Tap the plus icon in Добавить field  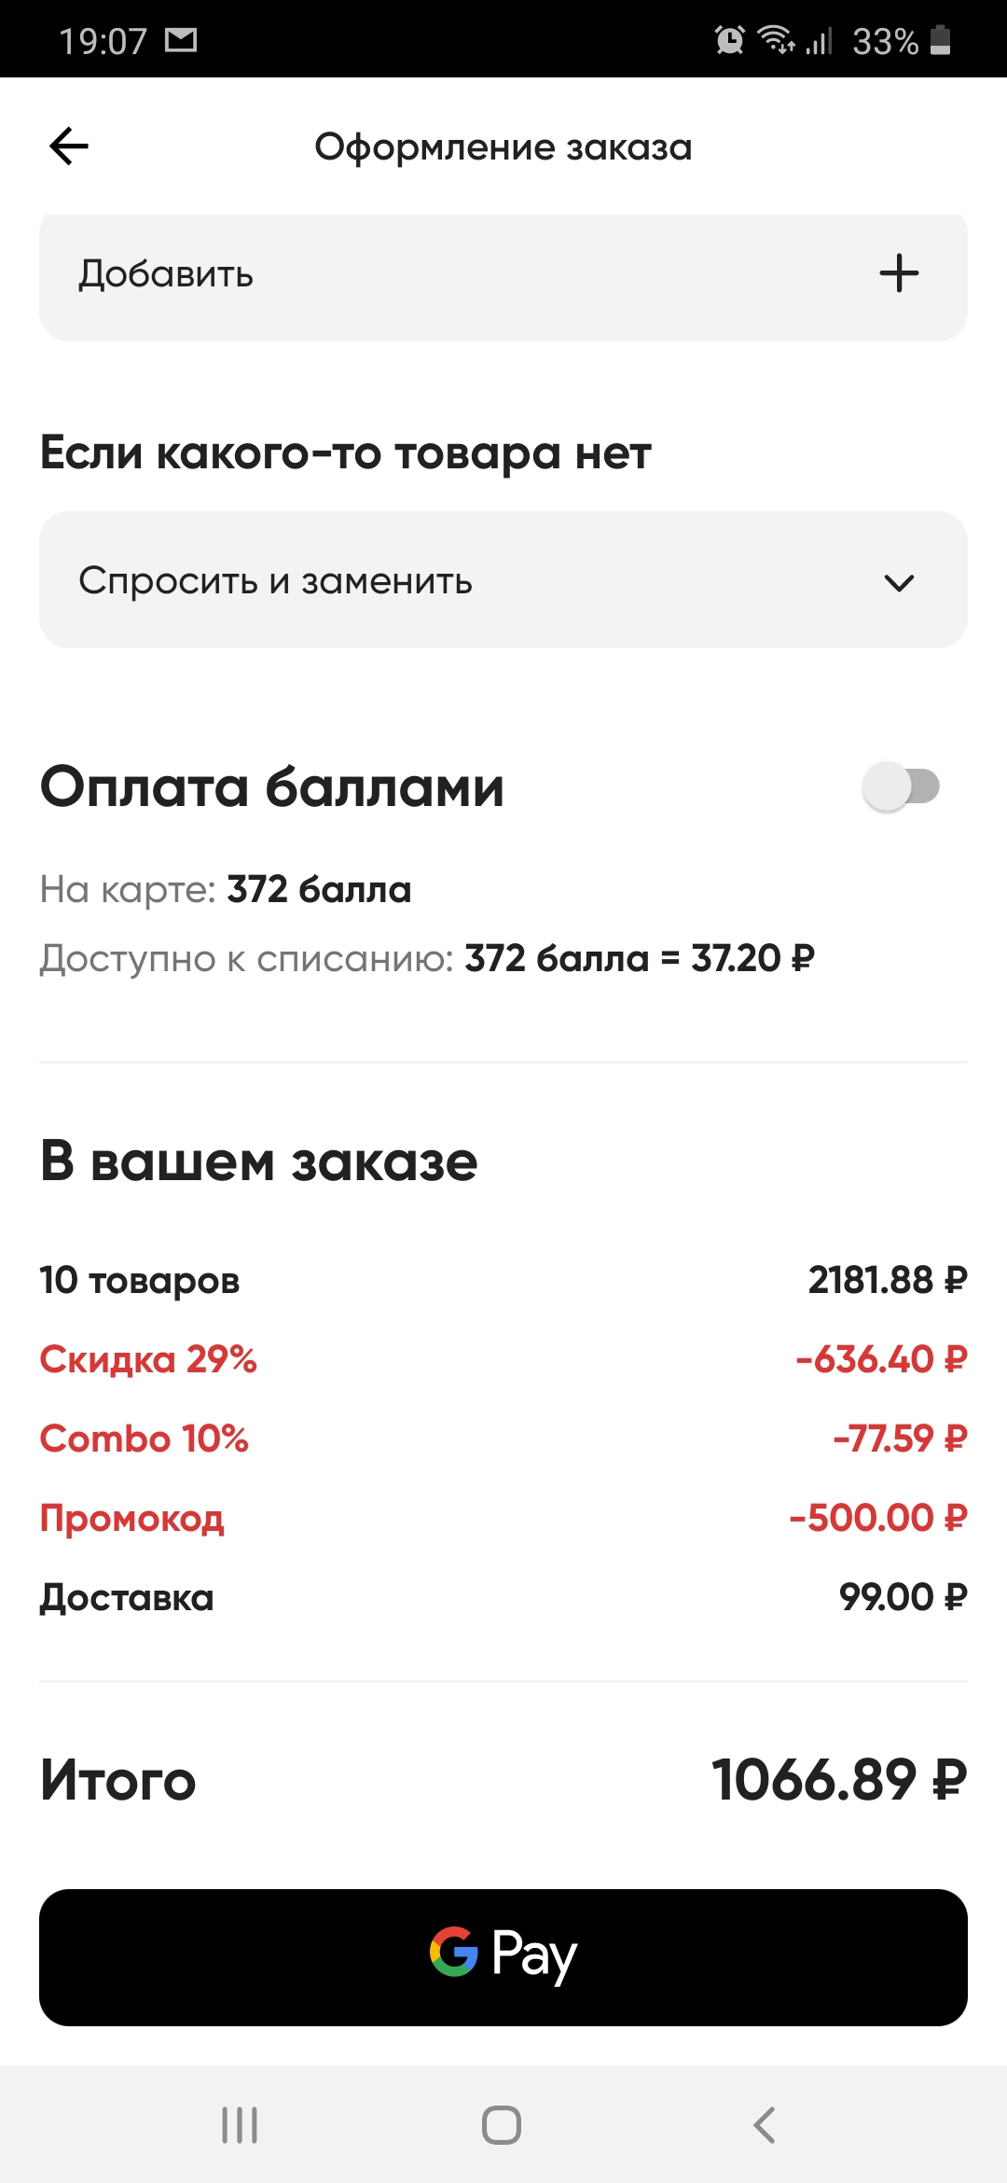point(899,273)
